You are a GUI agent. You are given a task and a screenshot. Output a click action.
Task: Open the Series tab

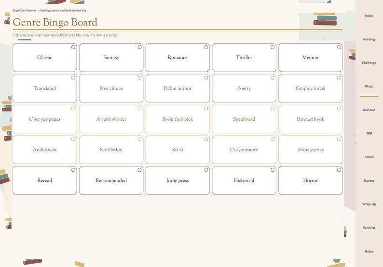click(369, 157)
